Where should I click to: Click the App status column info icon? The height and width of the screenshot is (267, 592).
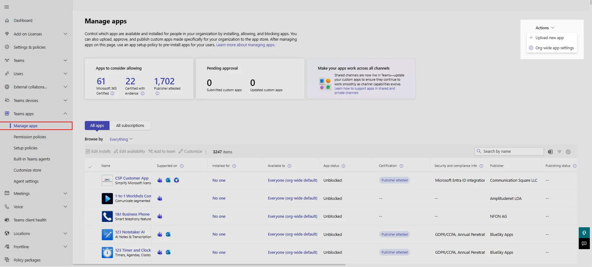(x=343, y=166)
